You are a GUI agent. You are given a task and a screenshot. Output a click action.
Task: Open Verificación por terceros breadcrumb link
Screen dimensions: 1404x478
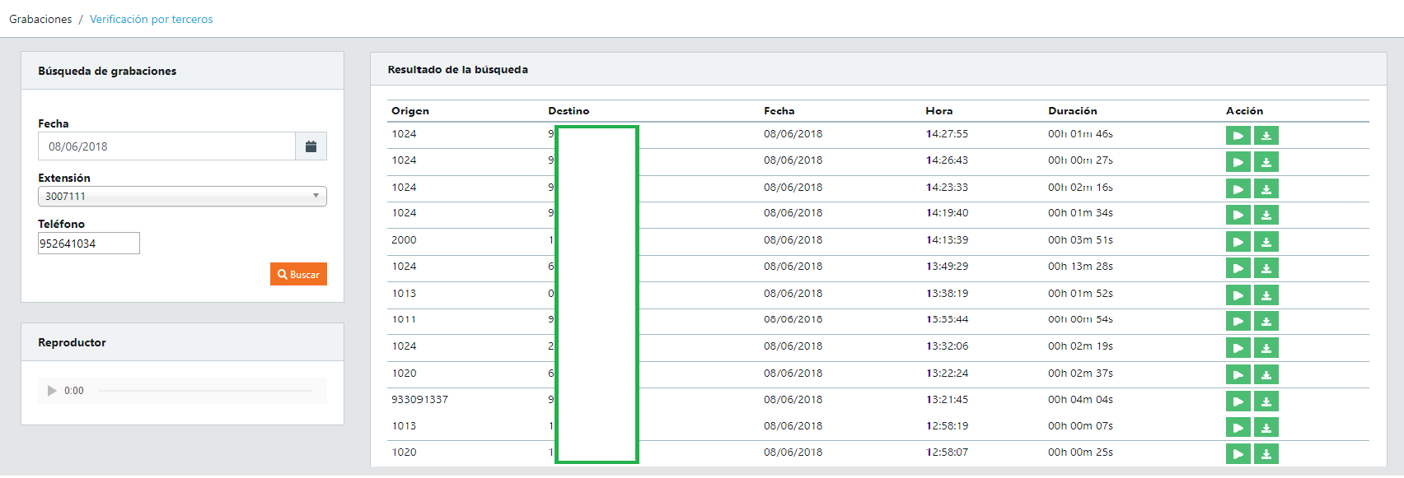[151, 19]
